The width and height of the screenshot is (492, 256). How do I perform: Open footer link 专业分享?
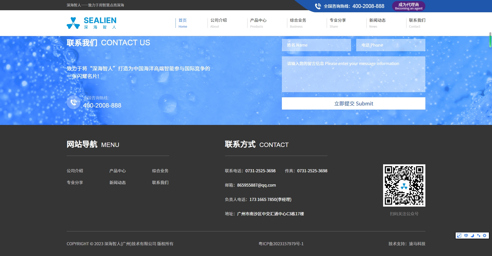(75, 183)
